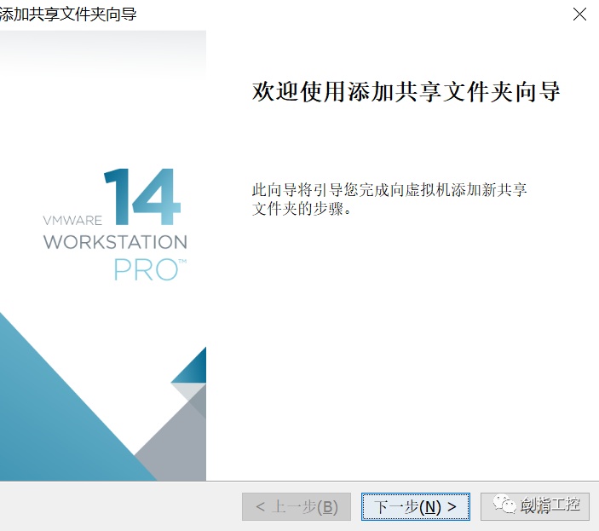Click the wizard description text 此向导将引导您
599x531 pixels.
point(389,199)
